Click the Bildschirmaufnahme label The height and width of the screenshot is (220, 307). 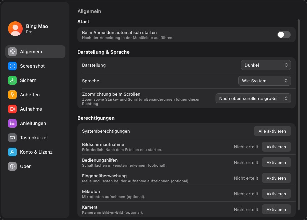click(x=103, y=145)
